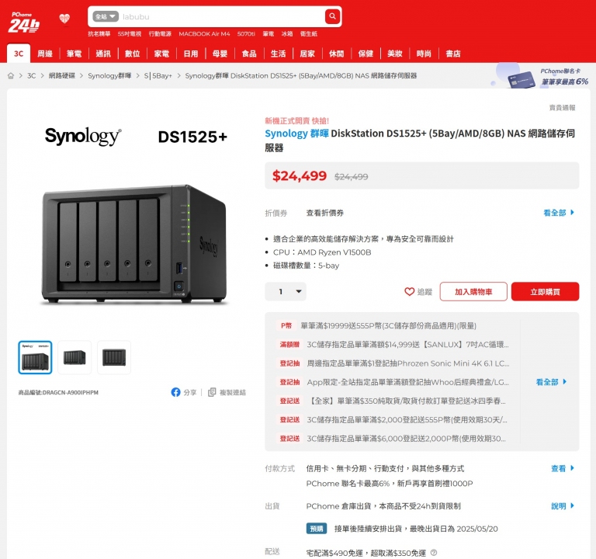Expand 看全部 beside the promotions list
Viewport: 596px width, 559px height.
[x=551, y=382]
